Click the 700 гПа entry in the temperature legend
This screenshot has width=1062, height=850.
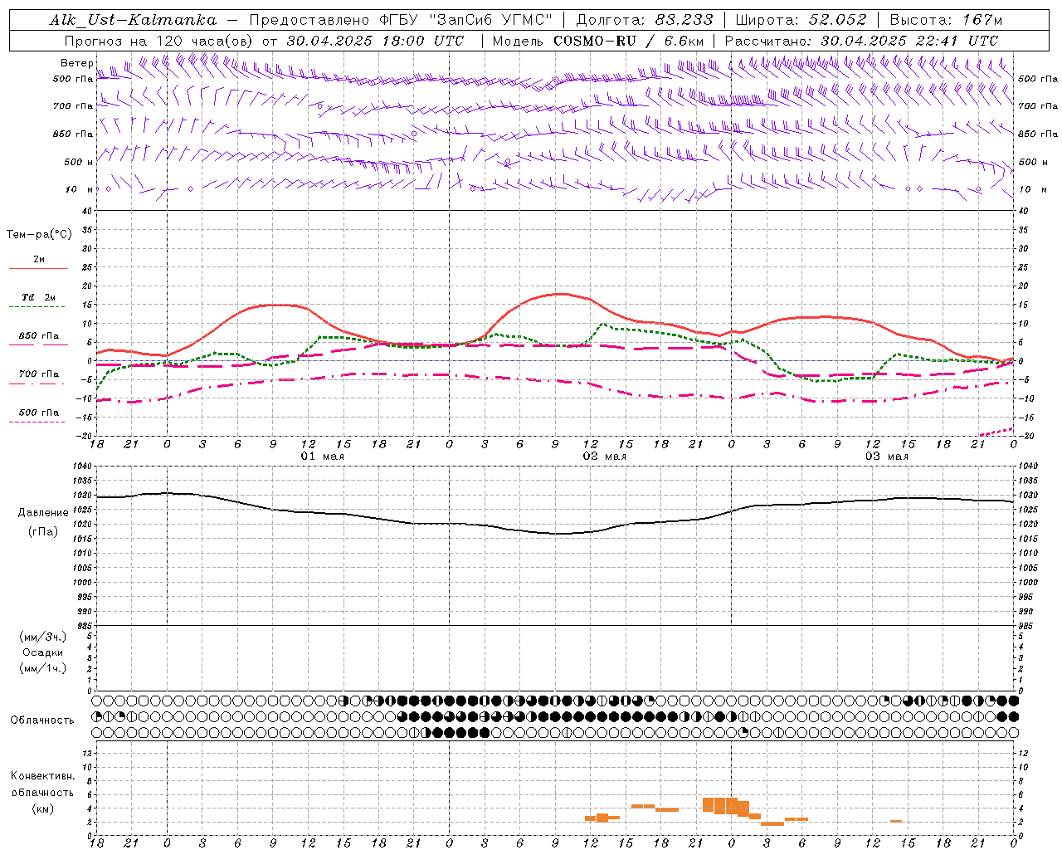click(x=39, y=374)
